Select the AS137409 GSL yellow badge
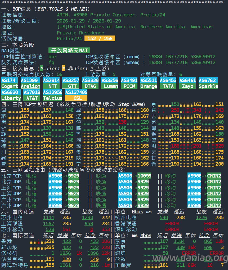The width and height of the screenshot is (228, 270). (x=76, y=95)
